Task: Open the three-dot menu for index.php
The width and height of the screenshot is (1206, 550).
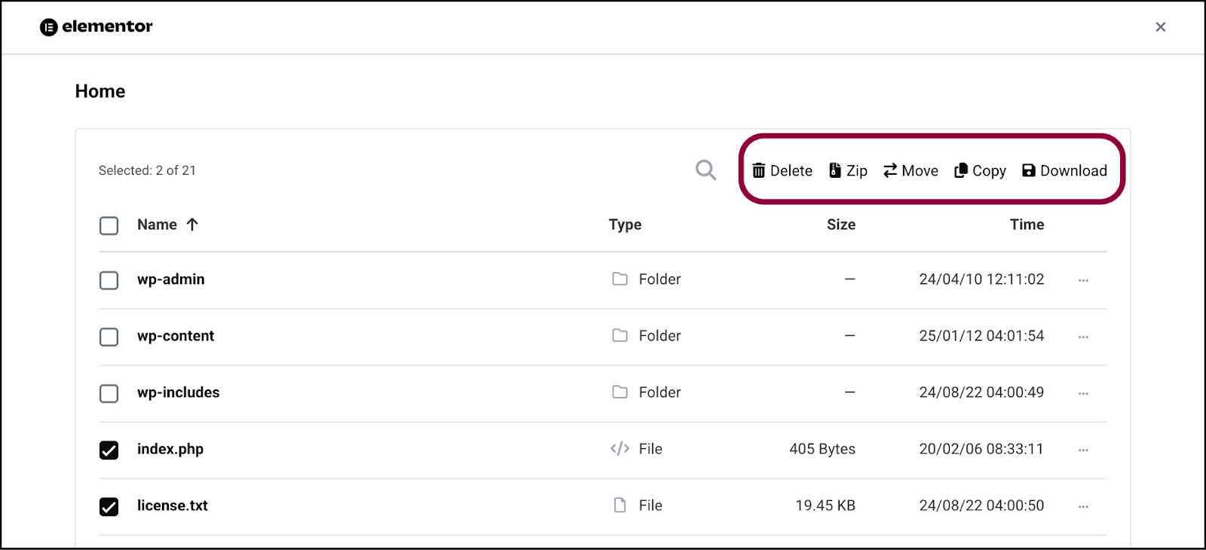Action: 1083,450
